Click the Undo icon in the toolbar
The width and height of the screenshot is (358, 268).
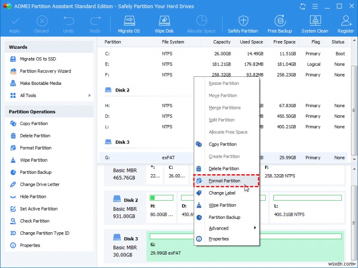click(x=68, y=23)
